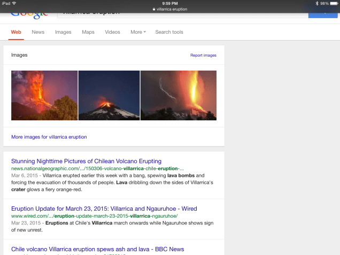Open the BBC News volcano result
The width and height of the screenshot is (340, 255).
[x=97, y=249]
